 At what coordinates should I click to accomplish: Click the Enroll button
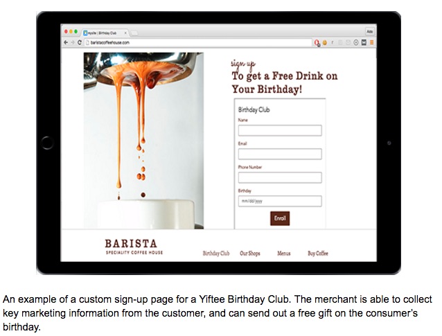pyautogui.click(x=280, y=218)
